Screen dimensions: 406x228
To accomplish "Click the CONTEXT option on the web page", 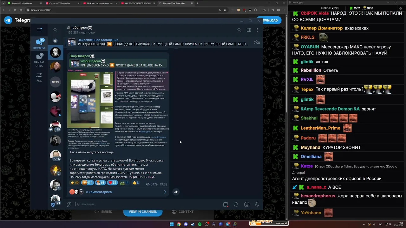I will click(182, 212).
